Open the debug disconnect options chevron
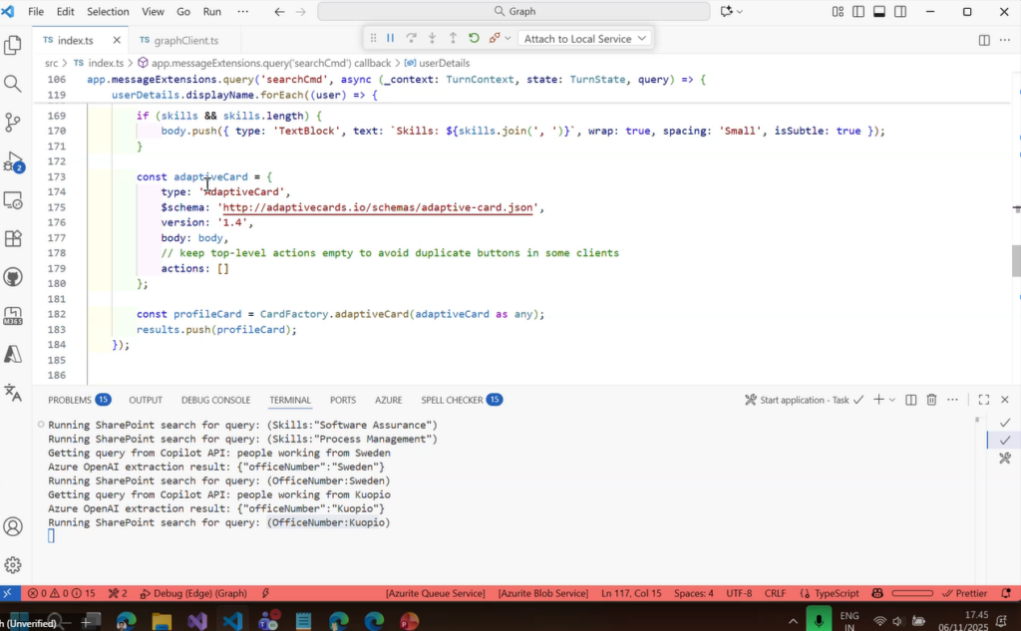 (508, 38)
